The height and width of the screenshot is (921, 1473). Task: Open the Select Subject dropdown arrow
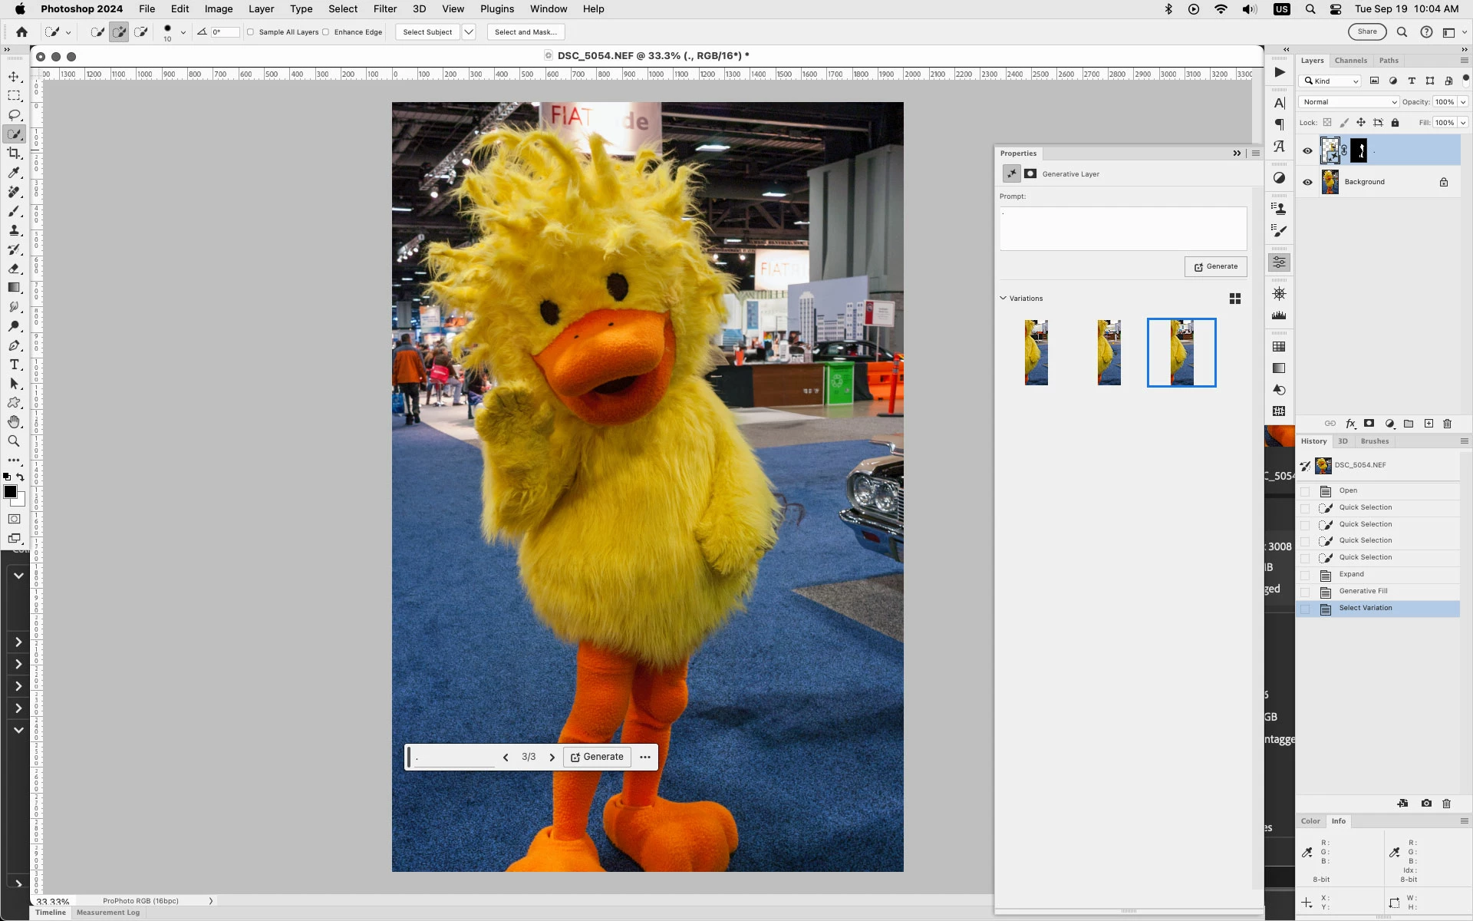[469, 32]
